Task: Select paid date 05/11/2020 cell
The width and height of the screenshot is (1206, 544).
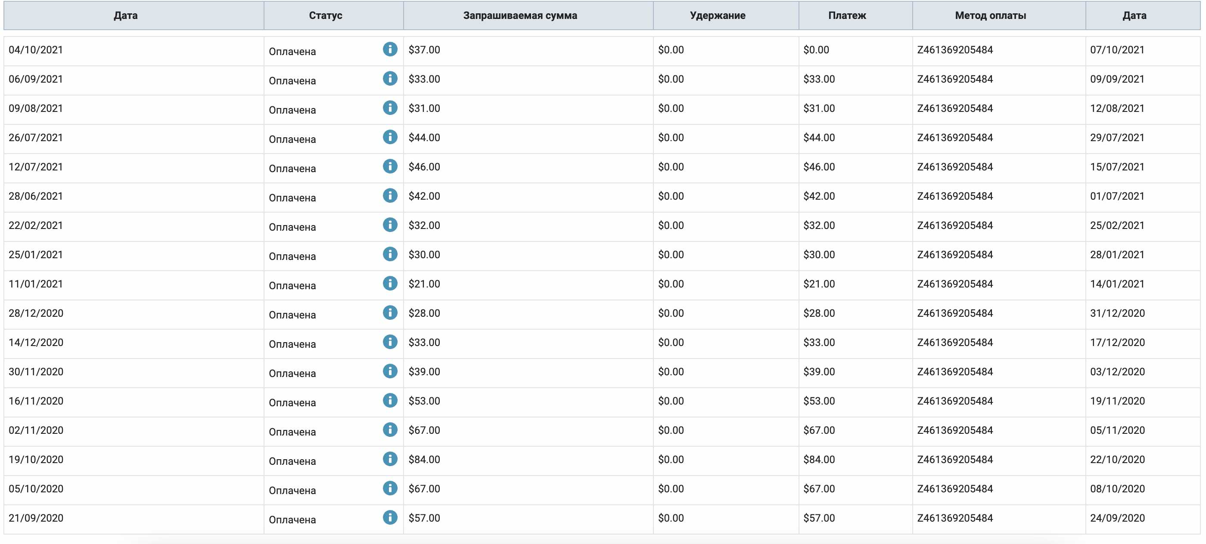Action: (x=1143, y=431)
